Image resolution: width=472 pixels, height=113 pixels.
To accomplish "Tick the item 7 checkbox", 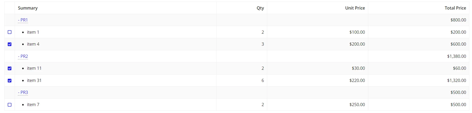I will [x=10, y=105].
